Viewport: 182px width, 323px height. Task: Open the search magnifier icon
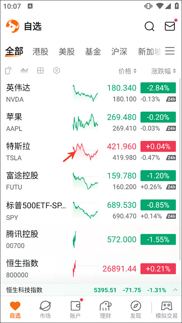149,27
